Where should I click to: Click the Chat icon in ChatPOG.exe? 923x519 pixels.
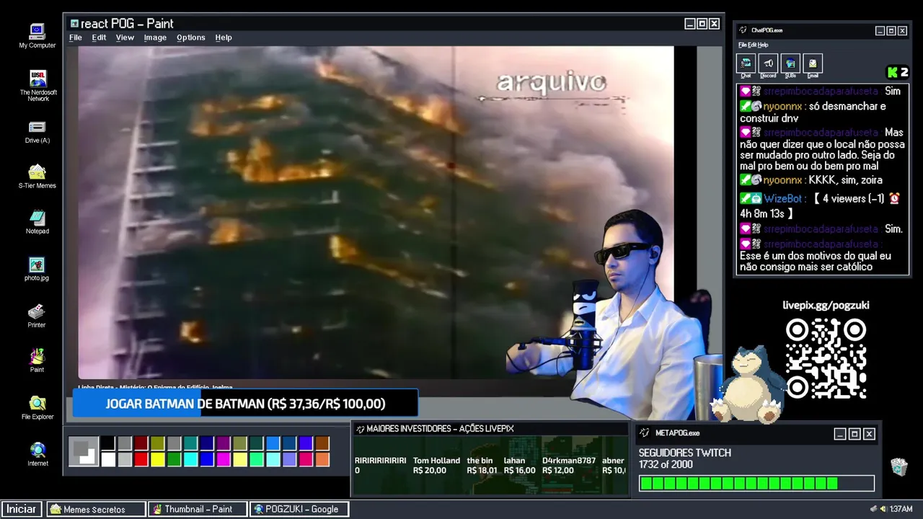(x=746, y=63)
